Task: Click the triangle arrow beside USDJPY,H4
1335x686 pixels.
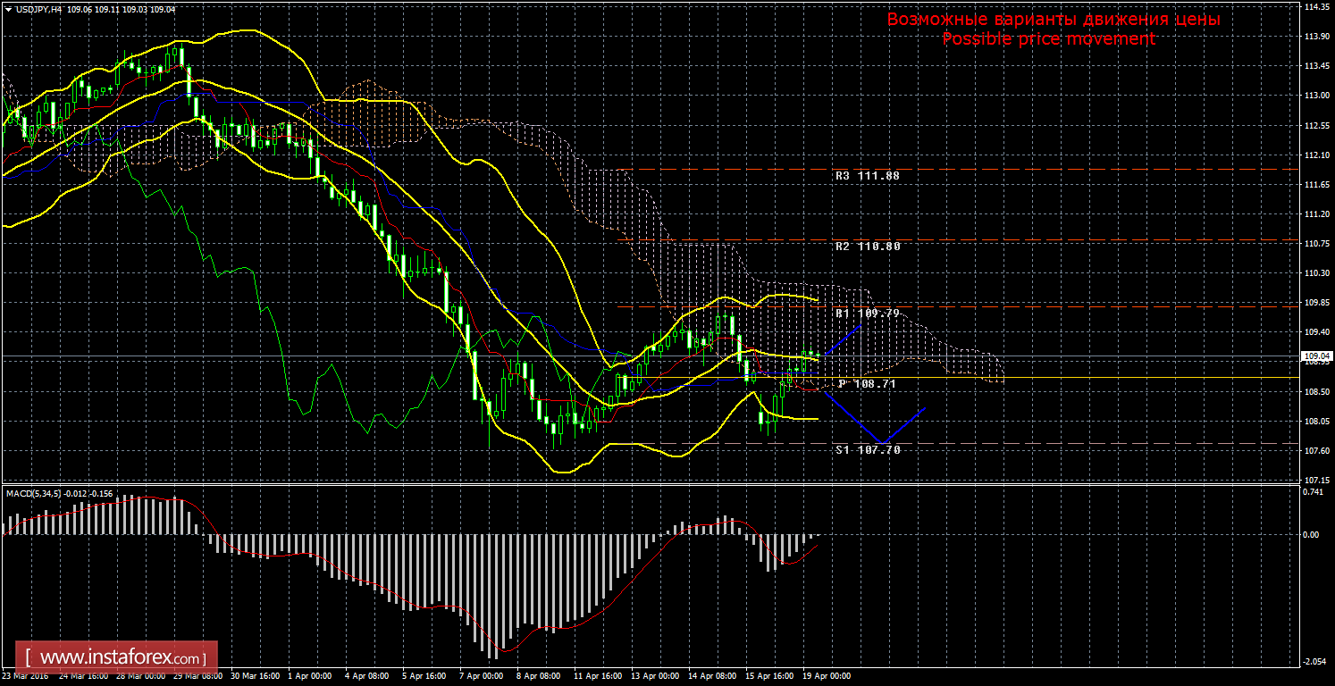Action: pos(8,8)
